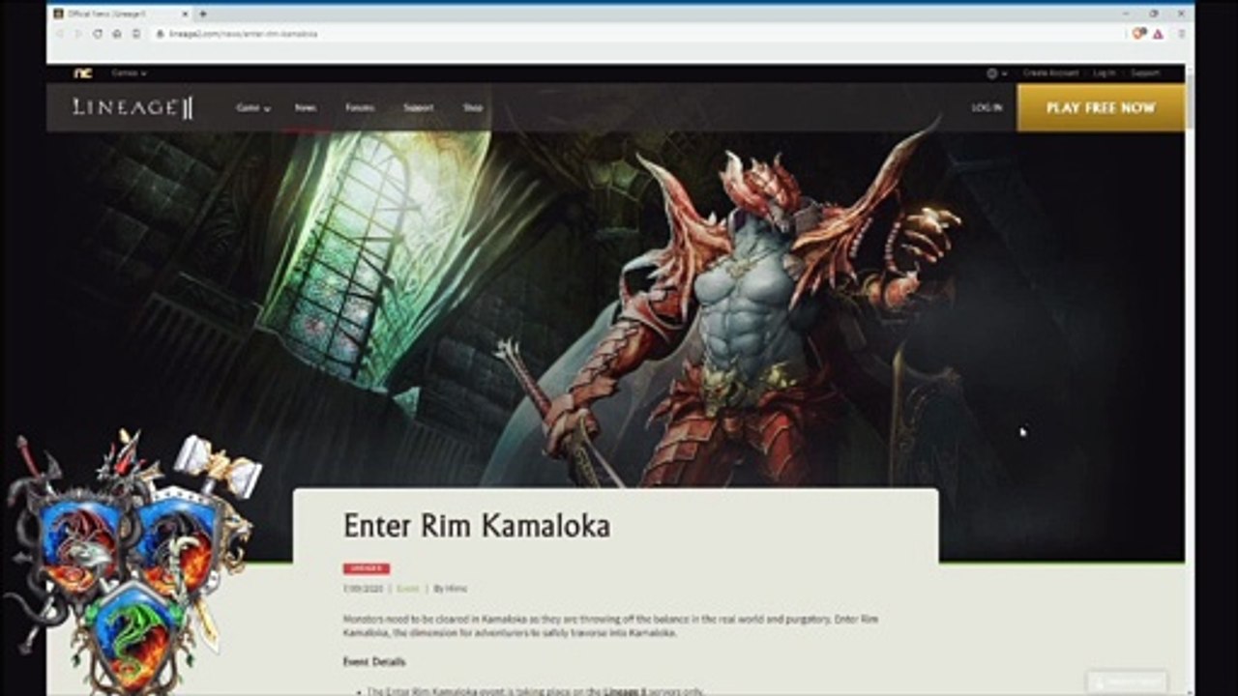
Task: Click Support link in top bar
Action: coord(1145,72)
